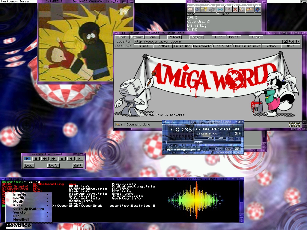The image size is (307, 230).
Task: Select Clean Up Systeem from popup menu
Action: click(x=28, y=209)
